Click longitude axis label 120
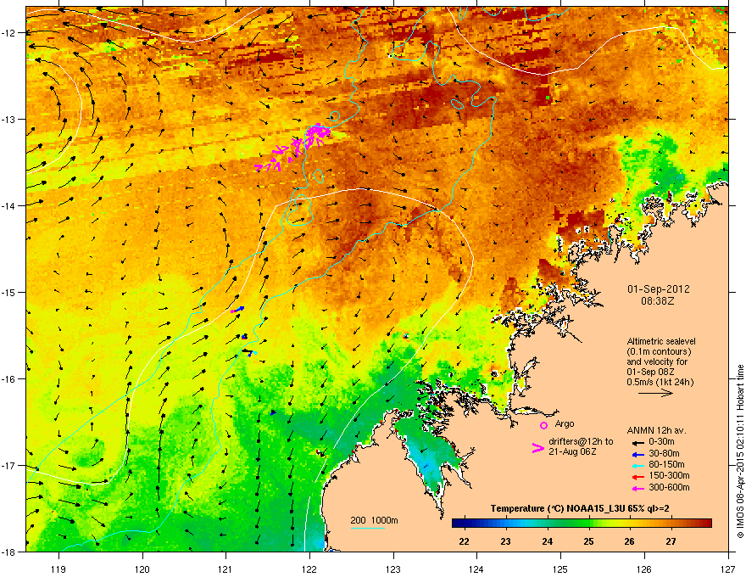 point(142,569)
